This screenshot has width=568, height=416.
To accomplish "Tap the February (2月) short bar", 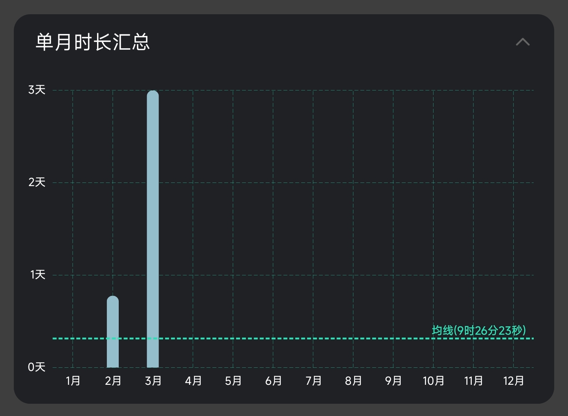I will (x=113, y=332).
